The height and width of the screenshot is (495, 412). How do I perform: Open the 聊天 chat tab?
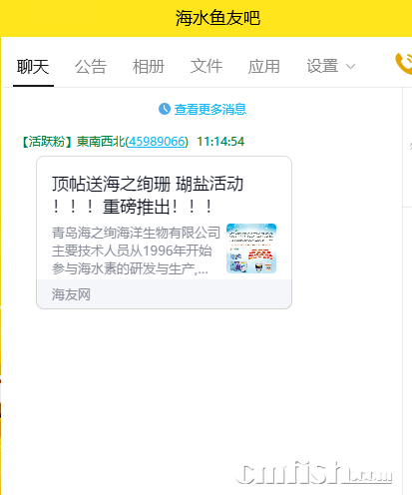[x=33, y=66]
